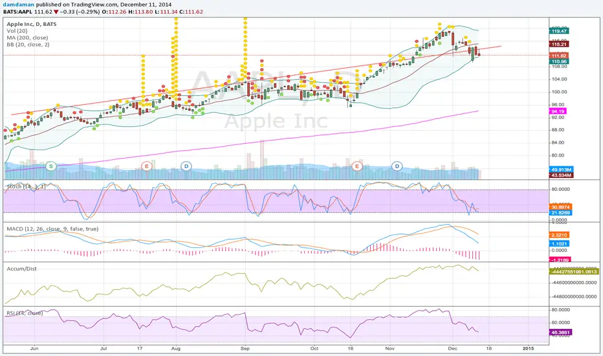Open the E earnings marker near July 17
603x356 pixels.
click(x=146, y=166)
